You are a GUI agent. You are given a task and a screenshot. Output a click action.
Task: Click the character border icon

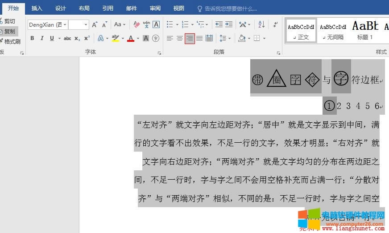[x=156, y=24]
